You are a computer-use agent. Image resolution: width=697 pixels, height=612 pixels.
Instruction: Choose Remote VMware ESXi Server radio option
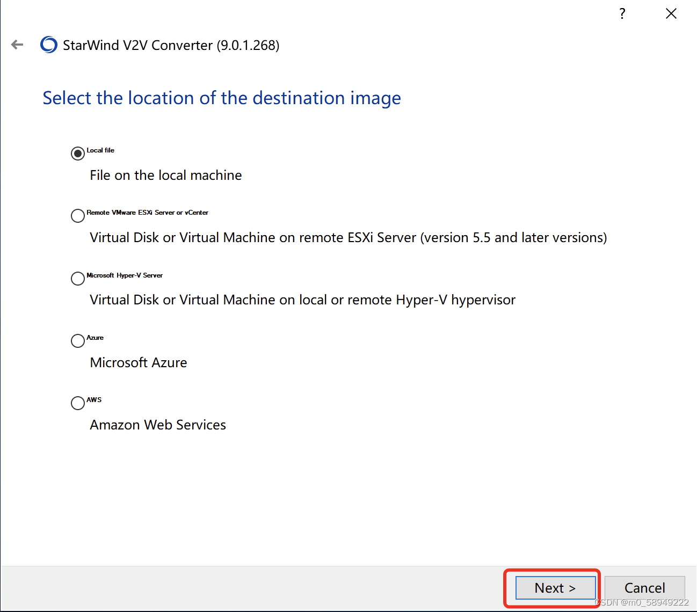pos(78,216)
